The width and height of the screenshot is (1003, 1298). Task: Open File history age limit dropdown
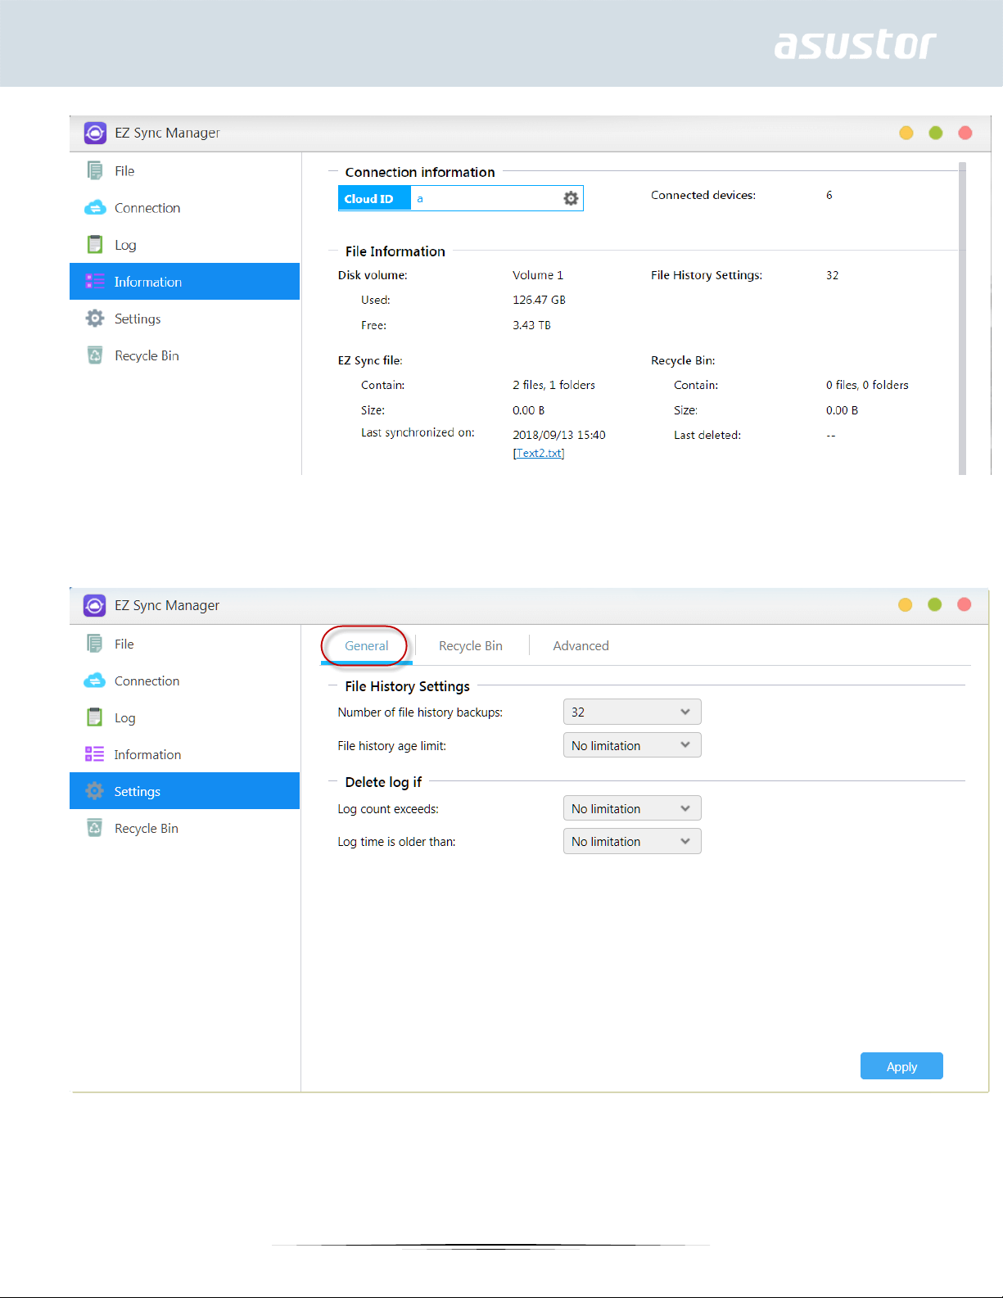point(632,745)
